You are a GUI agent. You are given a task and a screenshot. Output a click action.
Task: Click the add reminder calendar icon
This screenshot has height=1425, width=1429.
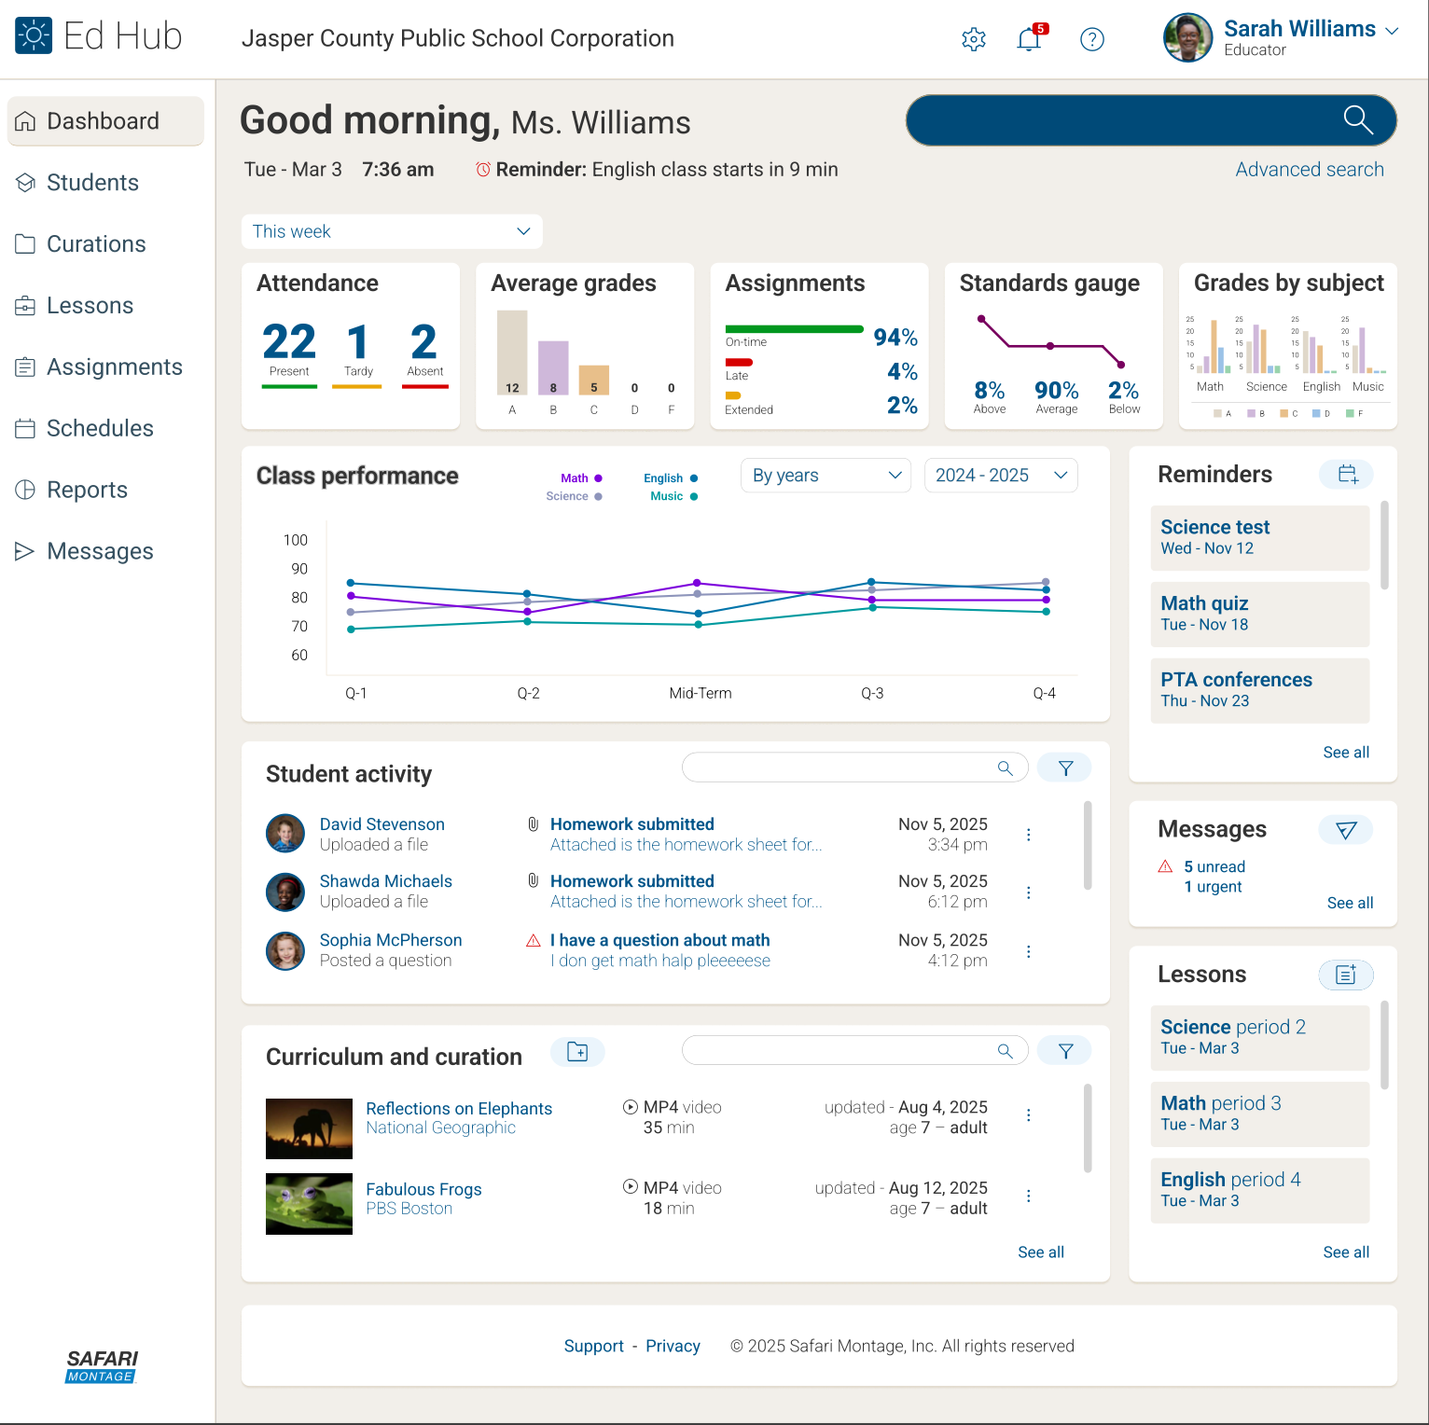tap(1346, 475)
